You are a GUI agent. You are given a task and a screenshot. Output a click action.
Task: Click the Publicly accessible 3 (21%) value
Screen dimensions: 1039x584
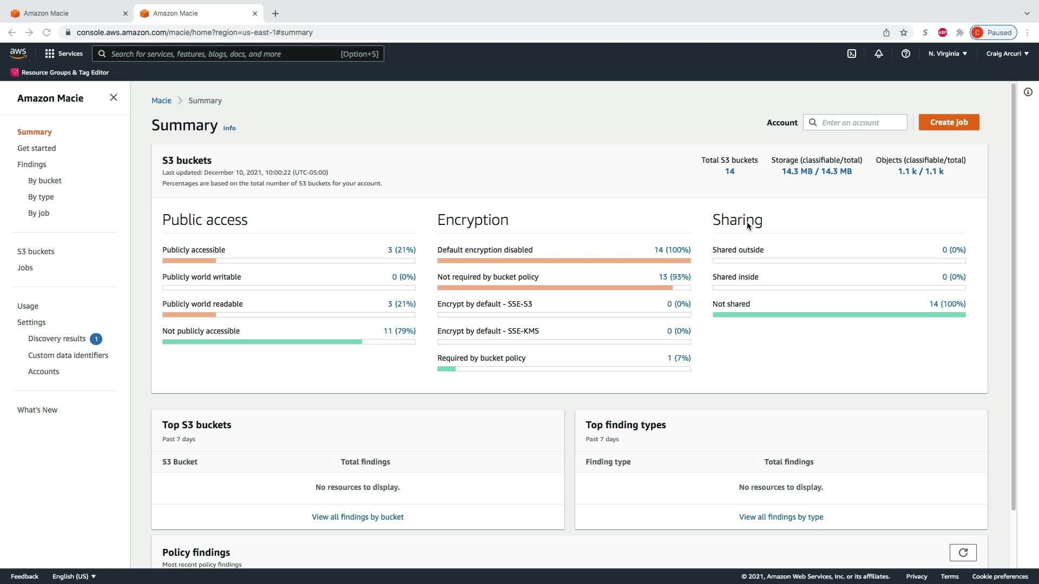[x=402, y=250]
